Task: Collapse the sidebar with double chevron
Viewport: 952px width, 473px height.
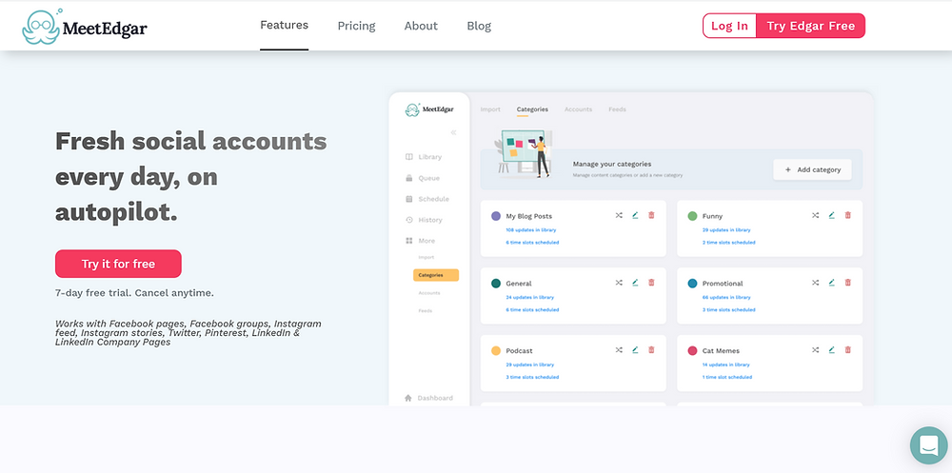Action: pyautogui.click(x=453, y=132)
